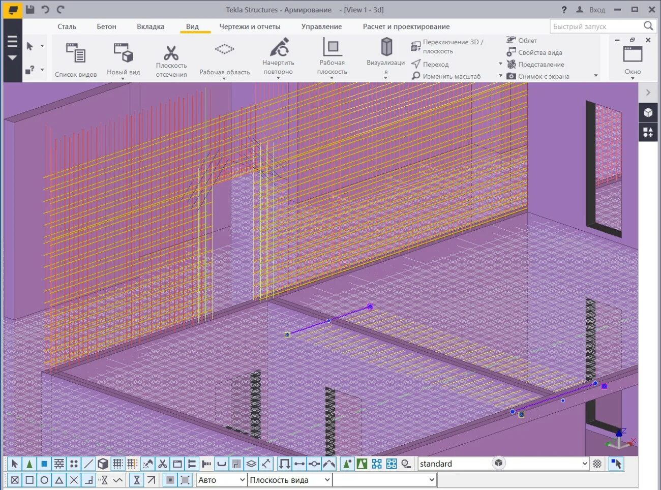Viewport: 661px width, 490px height.
Task: Toggle the blue square select filter icon
Action: 44,464
